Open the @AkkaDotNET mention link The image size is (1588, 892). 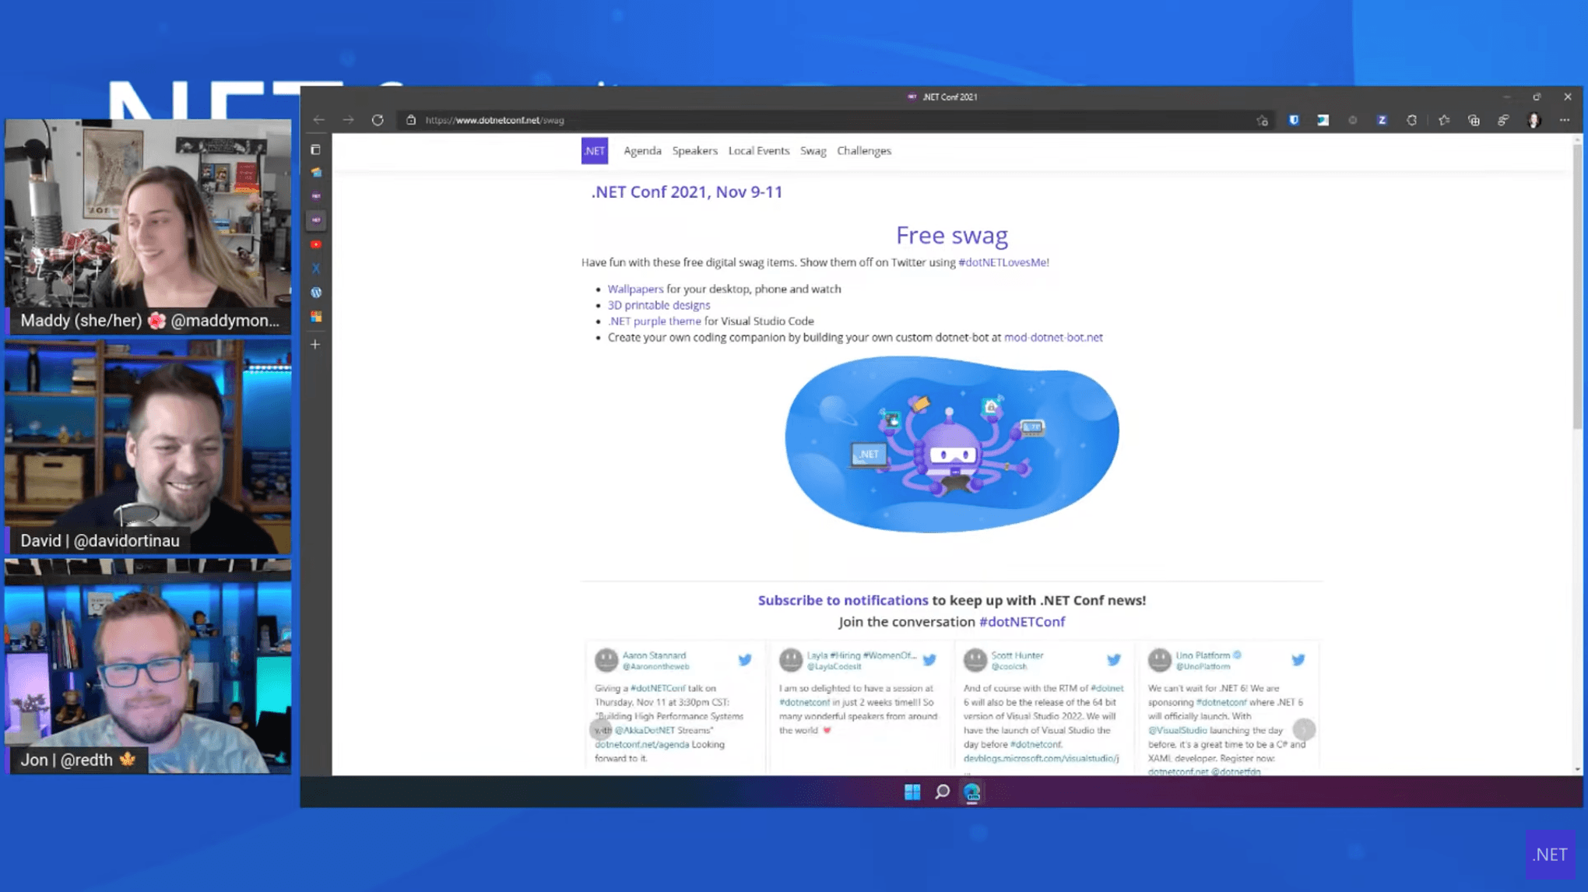coord(645,730)
